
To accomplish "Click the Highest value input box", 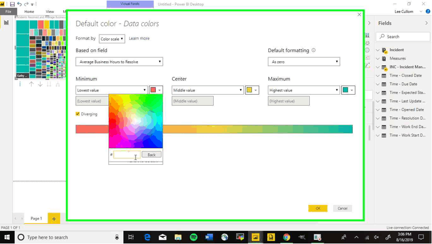I will pos(289,101).
